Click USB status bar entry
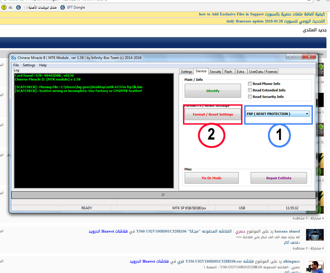This screenshot has height=273, width=330. 242,208
